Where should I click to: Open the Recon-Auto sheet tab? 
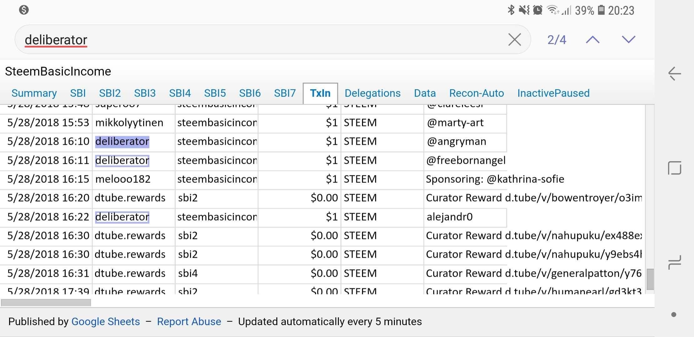point(476,93)
